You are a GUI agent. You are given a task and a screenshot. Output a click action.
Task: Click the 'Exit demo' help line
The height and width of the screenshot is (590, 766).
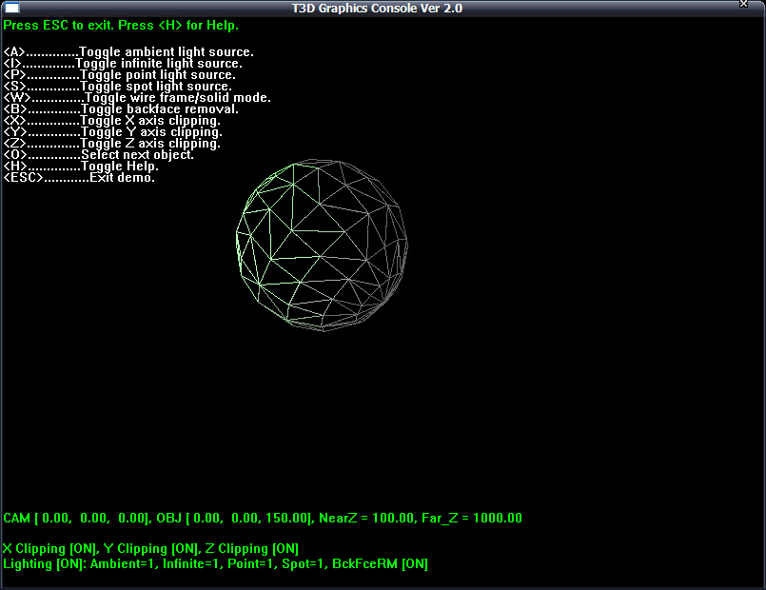tap(79, 178)
